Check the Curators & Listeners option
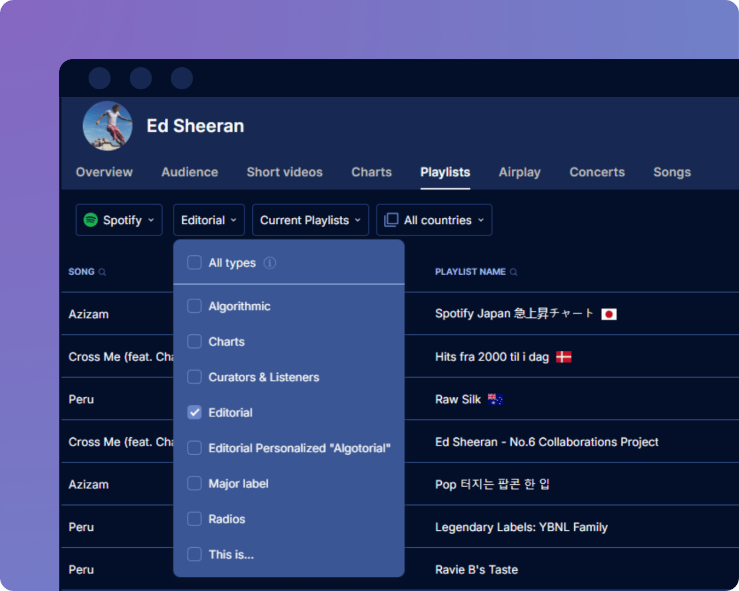This screenshot has height=591, width=739. [194, 376]
